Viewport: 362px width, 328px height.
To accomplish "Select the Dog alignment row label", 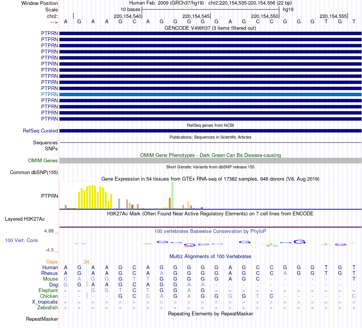I will coord(53,285).
